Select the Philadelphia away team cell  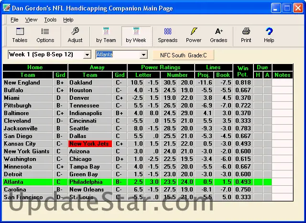pyautogui.click(x=90, y=182)
